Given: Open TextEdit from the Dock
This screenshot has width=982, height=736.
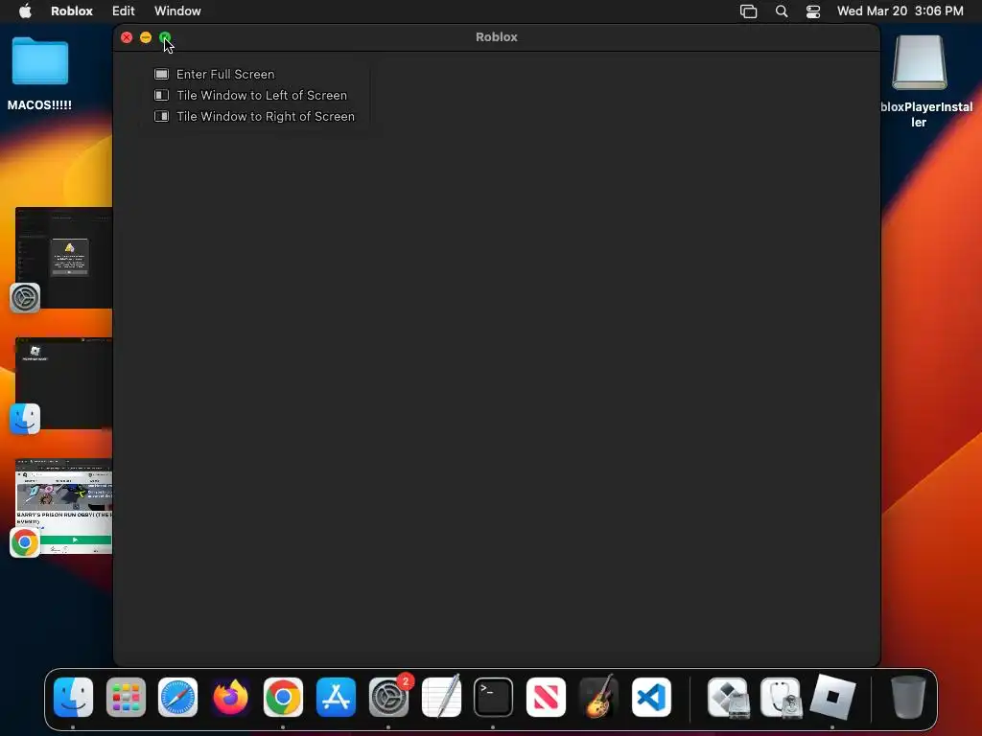Looking at the screenshot, I should [441, 697].
